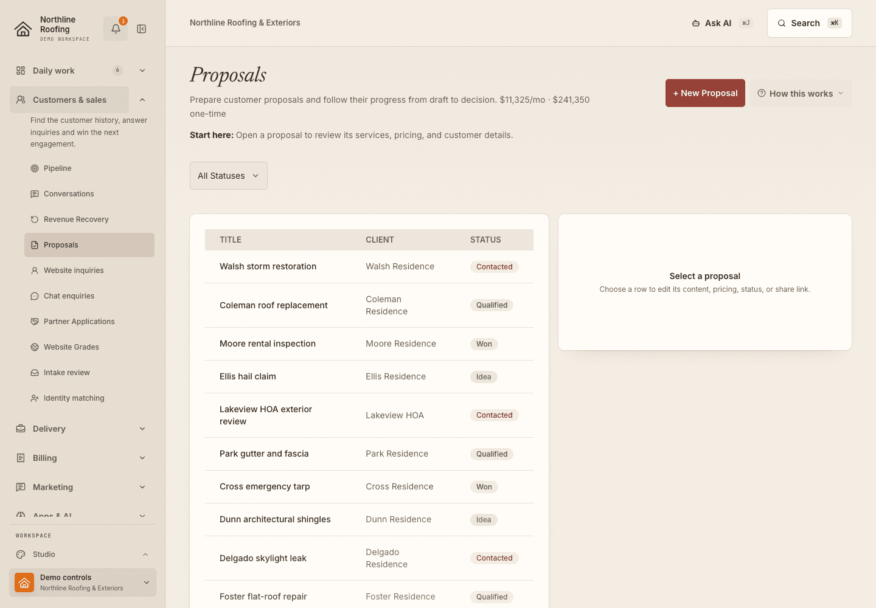Click the Conversations icon in sidebar
Viewport: 876px width, 608px height.
click(x=35, y=194)
